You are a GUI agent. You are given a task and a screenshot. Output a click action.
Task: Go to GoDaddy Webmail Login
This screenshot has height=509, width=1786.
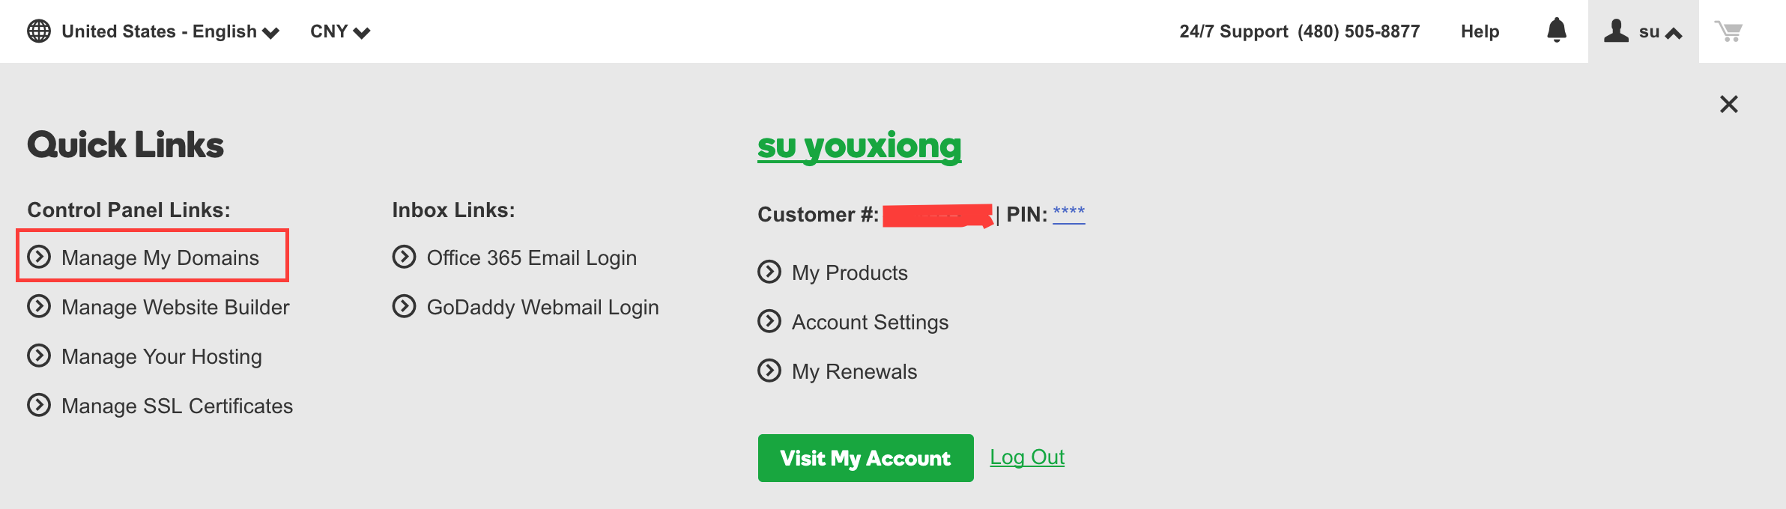(543, 307)
